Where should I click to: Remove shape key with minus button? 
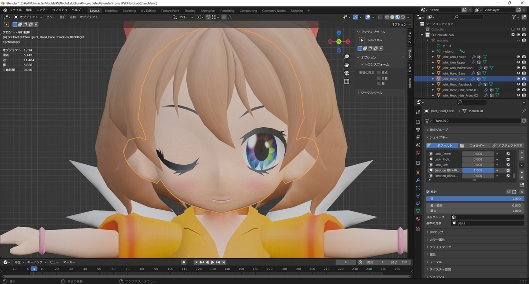522,157
